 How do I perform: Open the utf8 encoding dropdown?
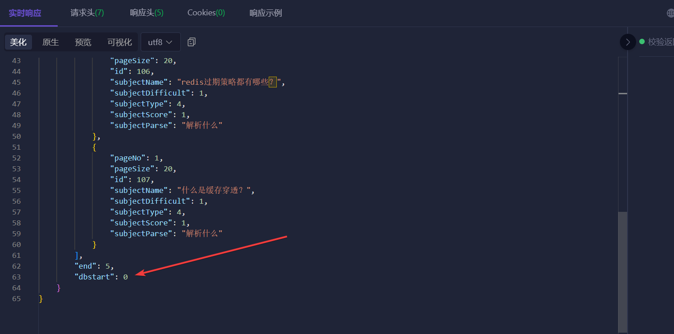coord(160,42)
